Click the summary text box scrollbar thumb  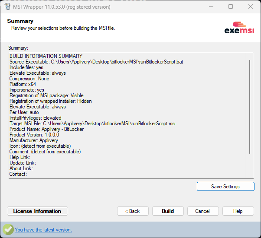point(250,107)
